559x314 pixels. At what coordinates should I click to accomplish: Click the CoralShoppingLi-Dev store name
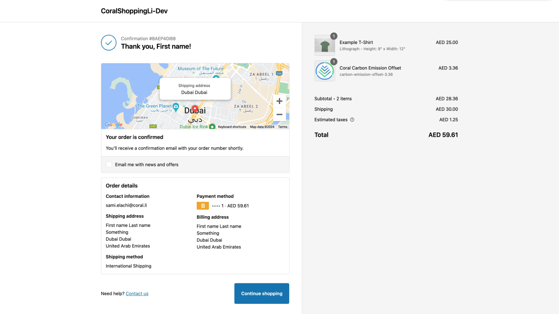(134, 11)
